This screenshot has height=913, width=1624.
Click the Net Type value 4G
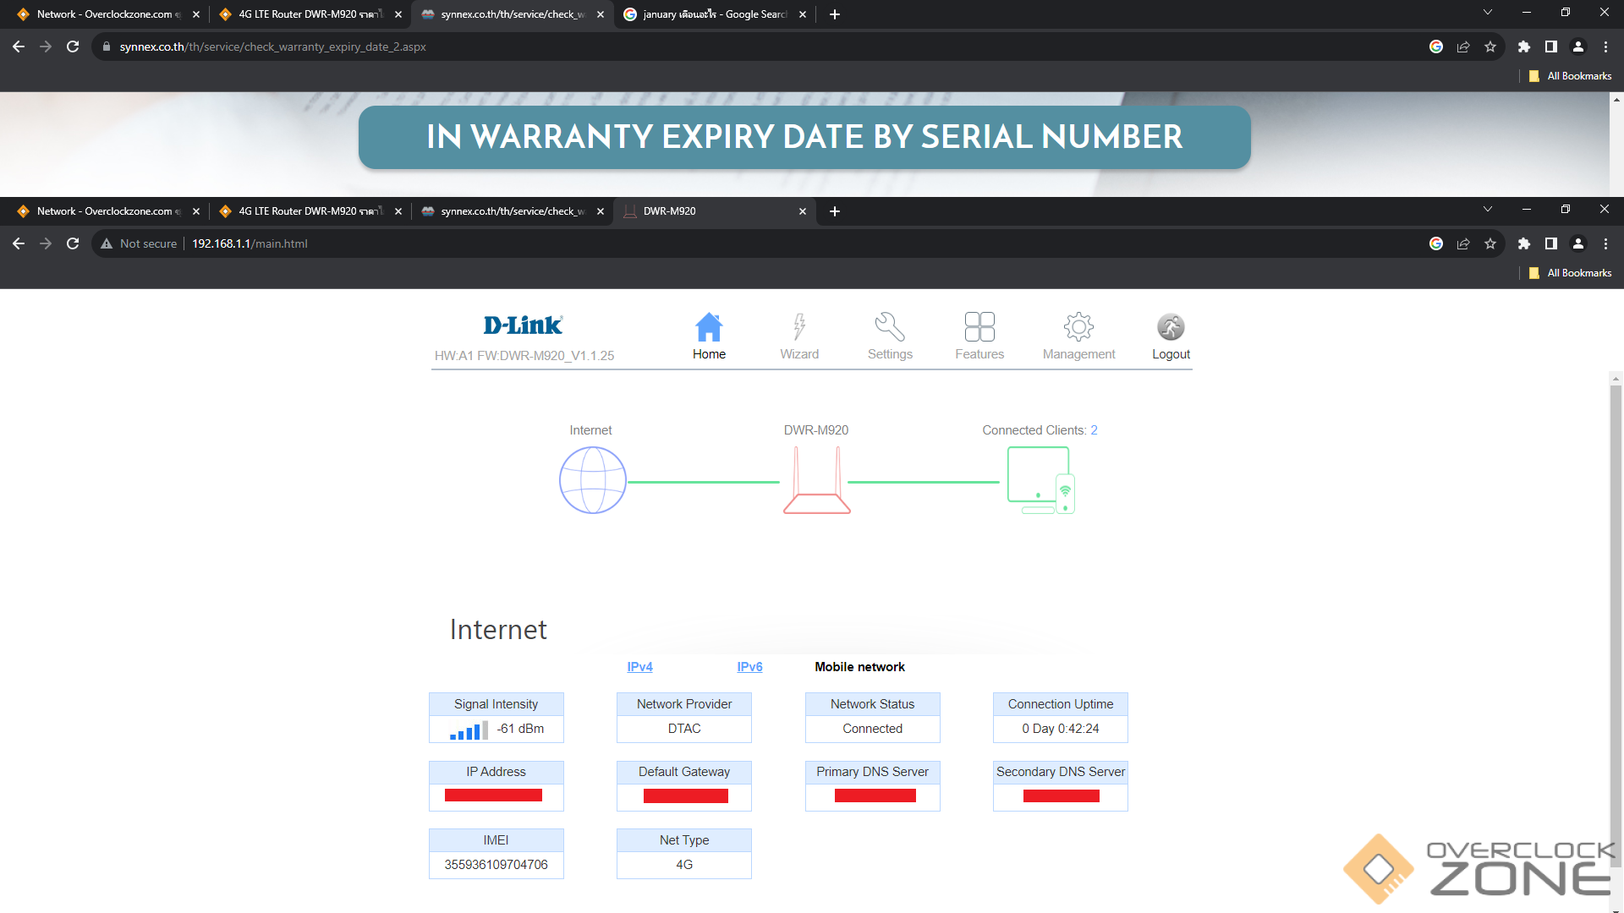pos(684,865)
